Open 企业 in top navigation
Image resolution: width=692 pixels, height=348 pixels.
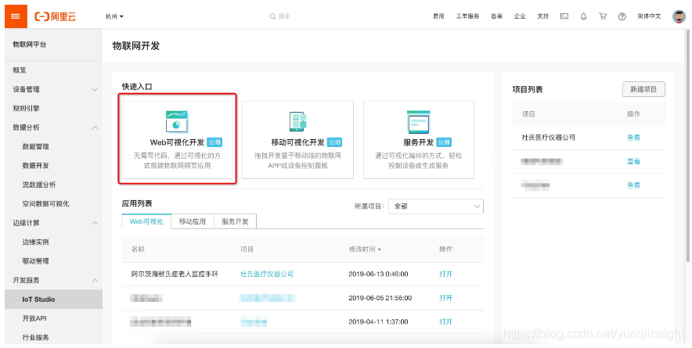point(520,16)
